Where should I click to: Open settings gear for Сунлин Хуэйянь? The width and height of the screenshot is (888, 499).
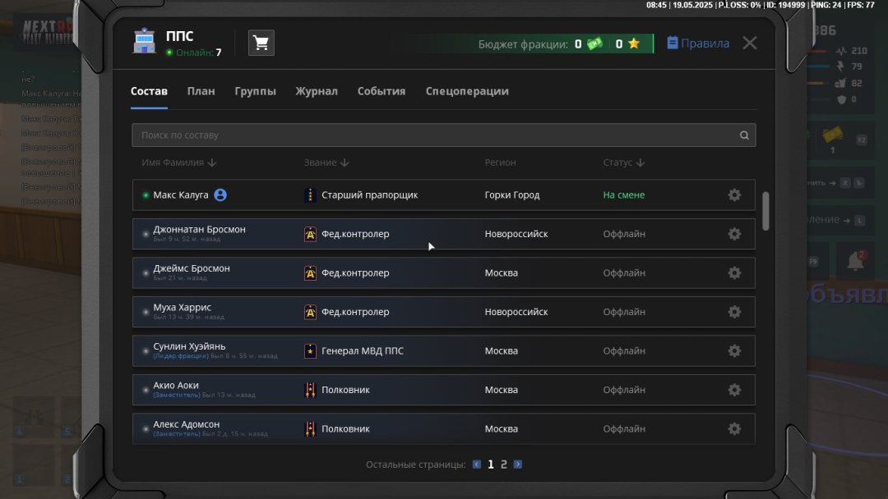point(734,351)
